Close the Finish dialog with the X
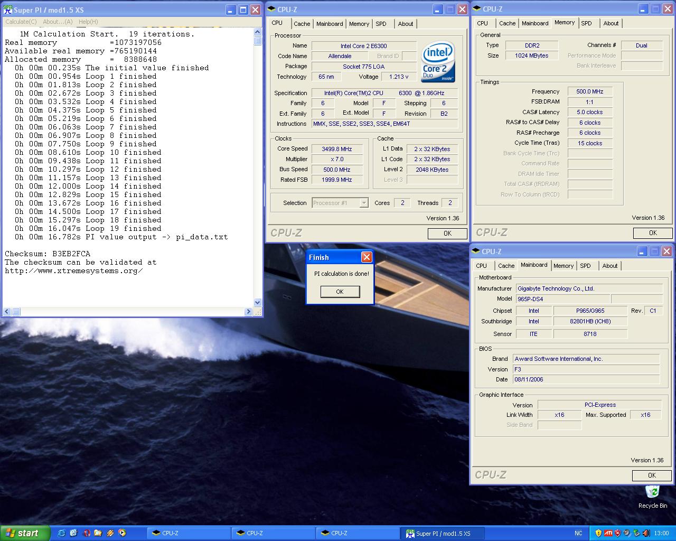 pos(367,257)
